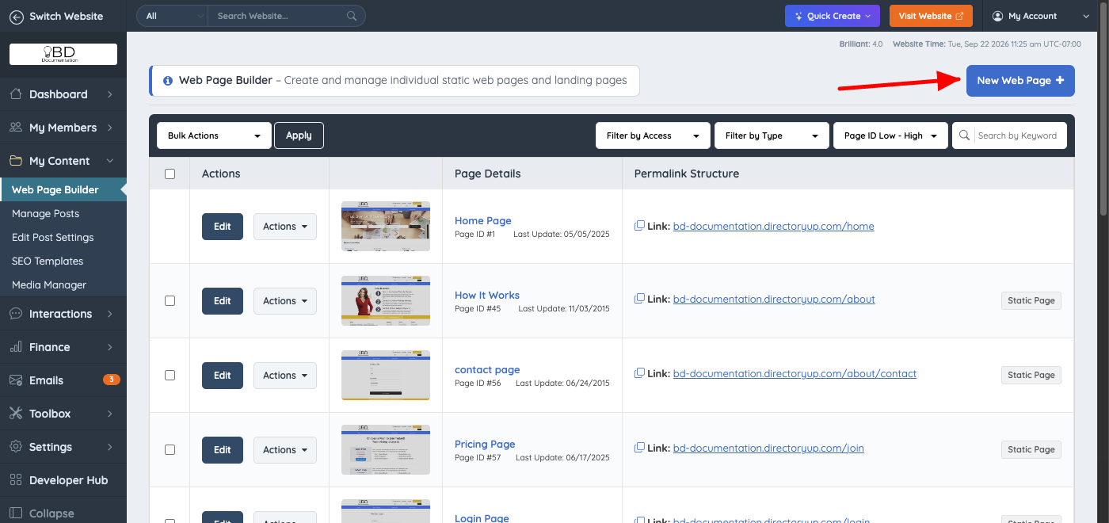Open Actions dropdown for contact page

285,376
